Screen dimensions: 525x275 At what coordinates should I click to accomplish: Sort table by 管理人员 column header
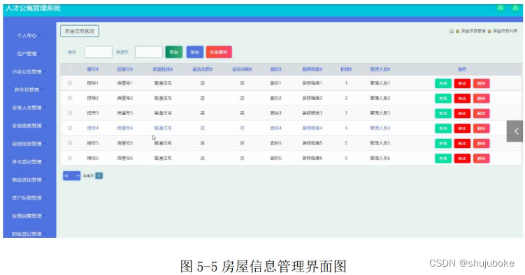(380, 69)
